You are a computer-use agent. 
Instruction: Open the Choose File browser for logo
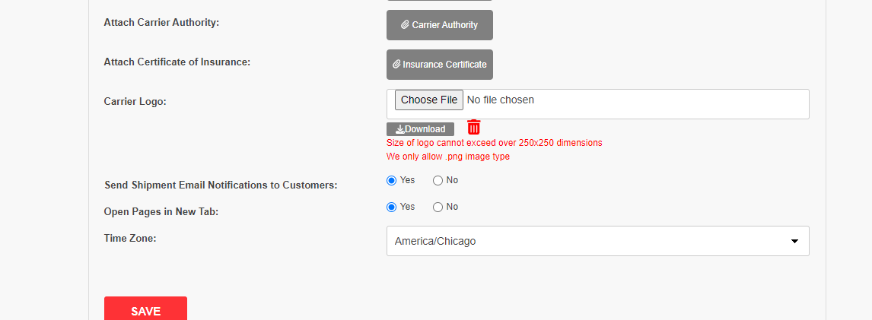pyautogui.click(x=428, y=100)
